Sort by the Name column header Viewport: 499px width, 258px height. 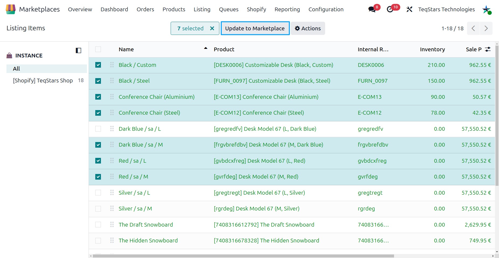coord(126,49)
